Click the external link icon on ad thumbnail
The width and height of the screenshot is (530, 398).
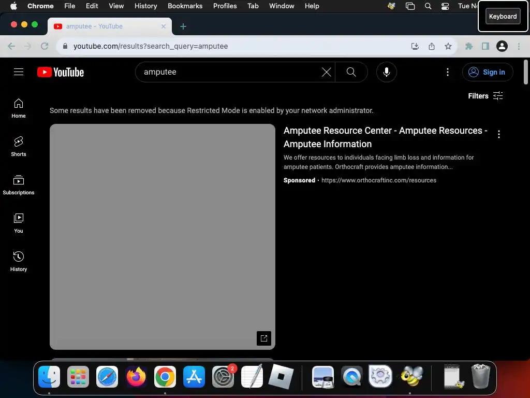[263, 338]
